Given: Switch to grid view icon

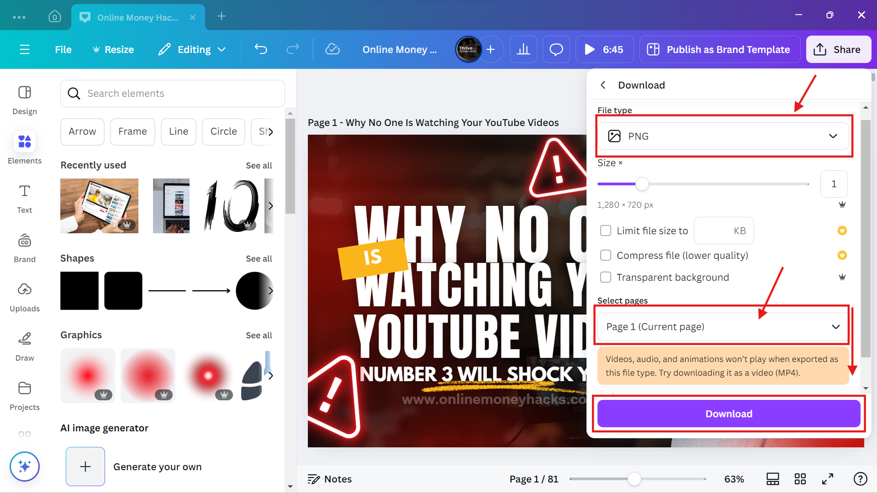Looking at the screenshot, I should pyautogui.click(x=800, y=479).
